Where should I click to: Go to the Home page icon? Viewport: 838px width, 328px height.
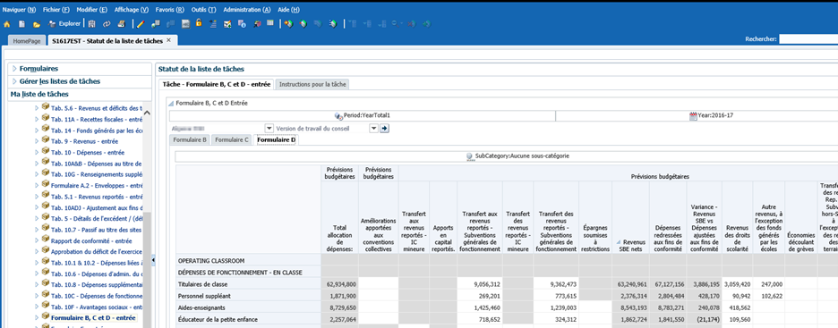coord(7,24)
